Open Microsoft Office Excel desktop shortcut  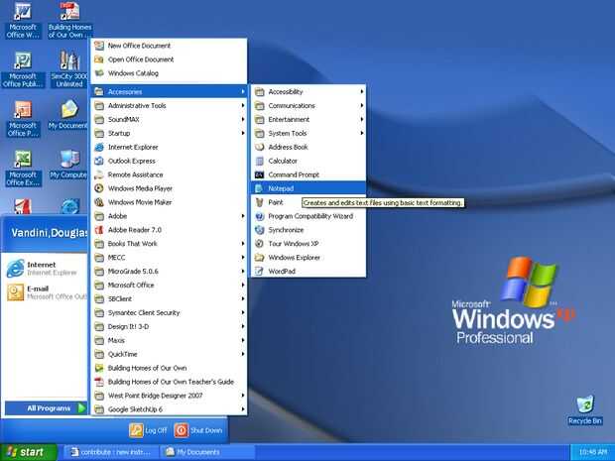23,169
